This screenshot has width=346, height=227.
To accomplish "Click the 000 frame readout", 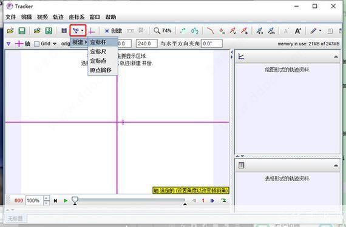I will [x=19, y=200].
